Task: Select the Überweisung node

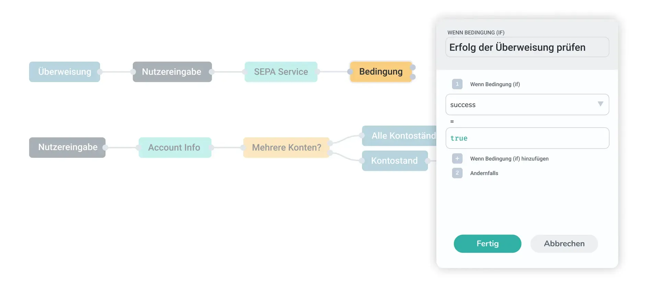Action: pyautogui.click(x=65, y=72)
